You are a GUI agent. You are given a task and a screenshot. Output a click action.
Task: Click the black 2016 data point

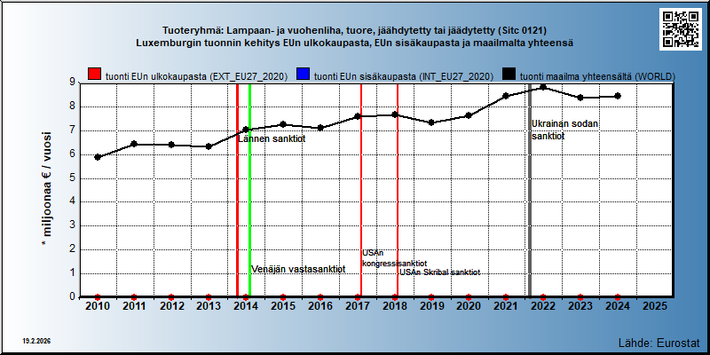(320, 128)
